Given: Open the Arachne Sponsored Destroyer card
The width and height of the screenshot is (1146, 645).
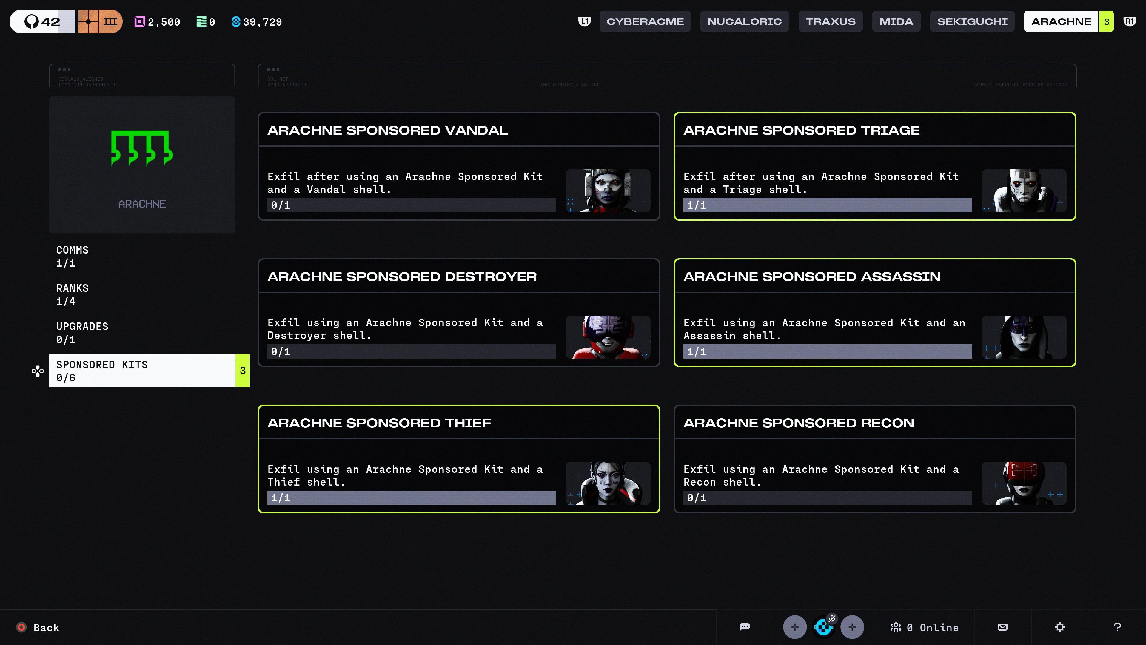Looking at the screenshot, I should pos(459,312).
